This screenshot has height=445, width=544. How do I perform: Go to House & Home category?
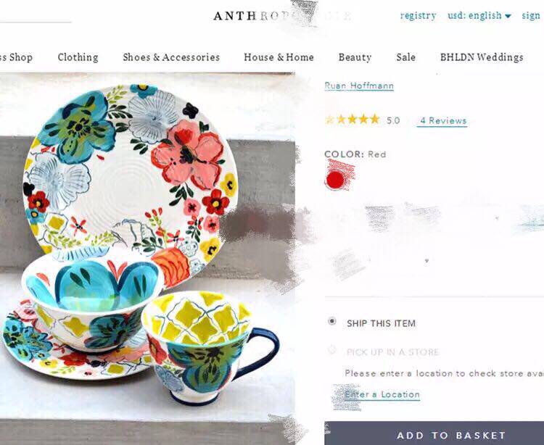279,57
